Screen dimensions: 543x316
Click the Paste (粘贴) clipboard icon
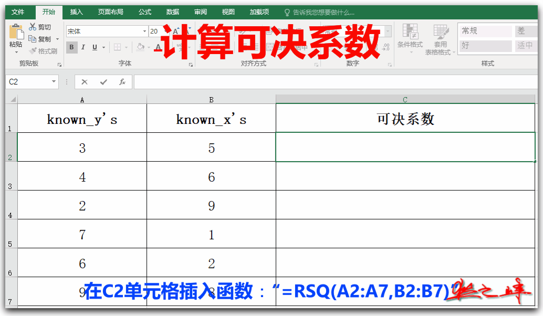coord(16,31)
